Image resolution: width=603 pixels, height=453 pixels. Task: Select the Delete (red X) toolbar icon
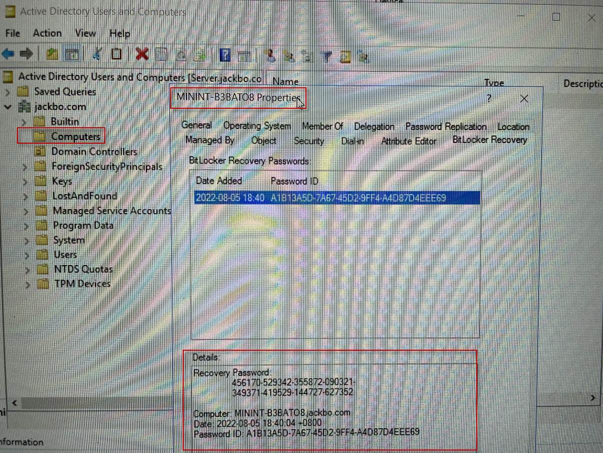click(x=142, y=55)
